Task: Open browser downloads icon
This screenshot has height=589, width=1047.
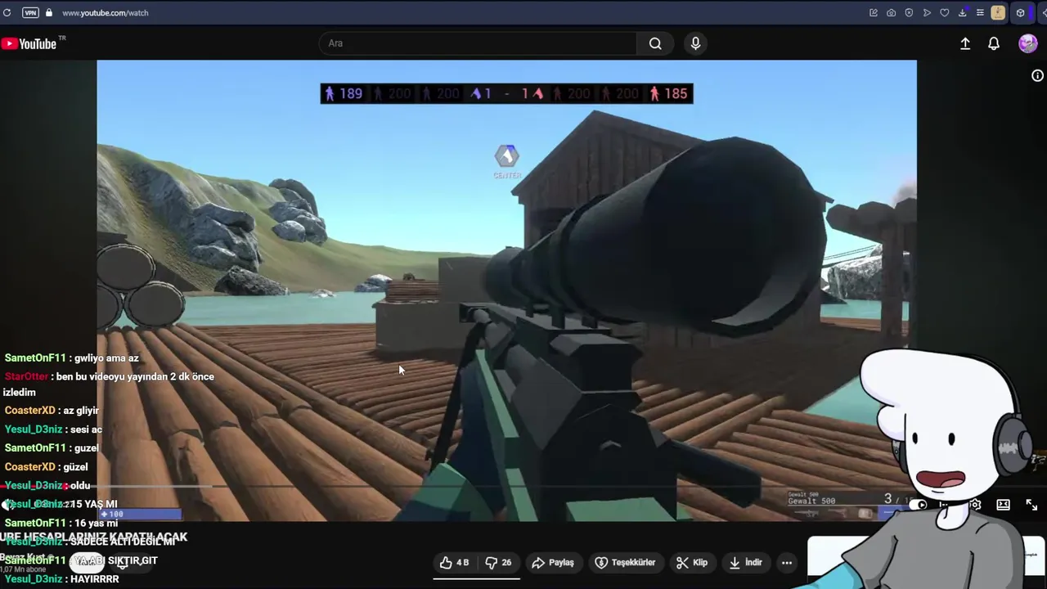Action: coord(963,12)
